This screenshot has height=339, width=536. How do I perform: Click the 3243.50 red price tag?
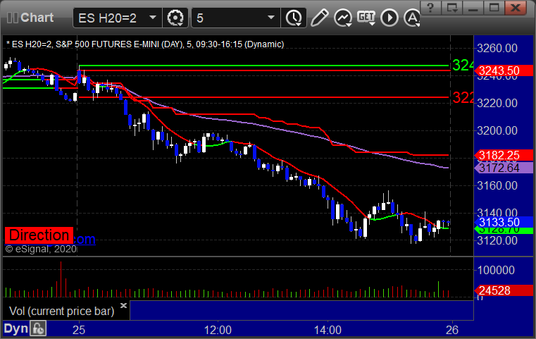(x=504, y=70)
